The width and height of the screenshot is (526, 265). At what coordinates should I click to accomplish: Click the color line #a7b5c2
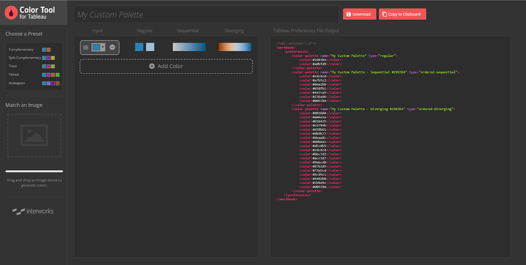(320, 80)
